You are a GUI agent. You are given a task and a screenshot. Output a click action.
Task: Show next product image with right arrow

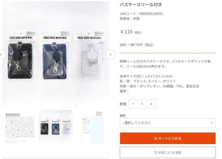tap(111, 54)
